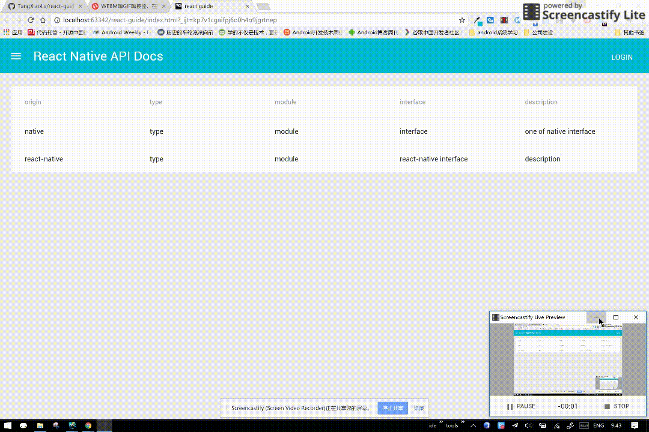Open the 其他书签 bookmarks folder
This screenshot has height=432, width=649.
[x=630, y=32]
